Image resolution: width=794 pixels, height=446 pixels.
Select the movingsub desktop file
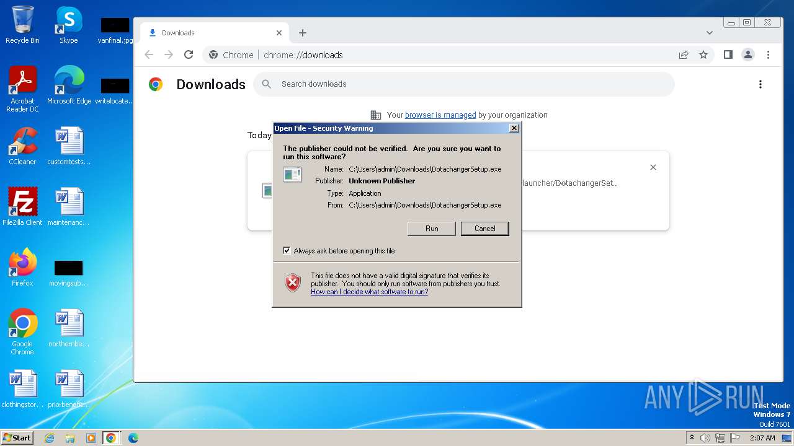pyautogui.click(x=68, y=273)
